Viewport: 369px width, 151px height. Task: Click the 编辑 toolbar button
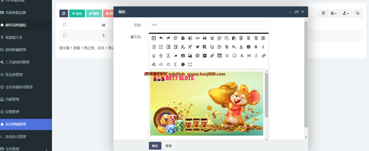[94, 13]
